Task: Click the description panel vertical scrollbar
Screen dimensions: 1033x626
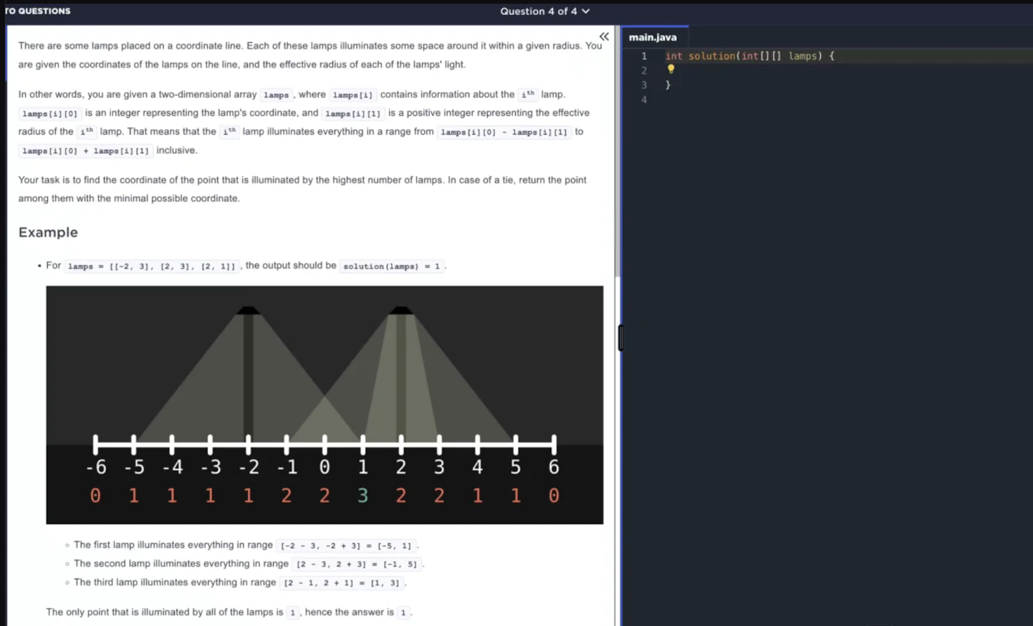Action: click(617, 153)
